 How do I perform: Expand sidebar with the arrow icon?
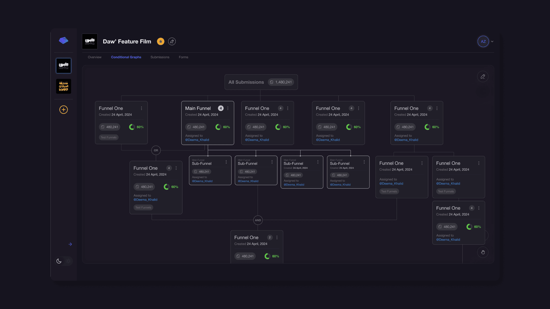[70, 244]
